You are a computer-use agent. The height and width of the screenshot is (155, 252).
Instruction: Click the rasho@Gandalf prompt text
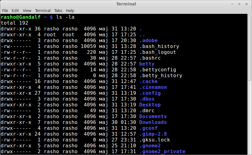point(21,17)
